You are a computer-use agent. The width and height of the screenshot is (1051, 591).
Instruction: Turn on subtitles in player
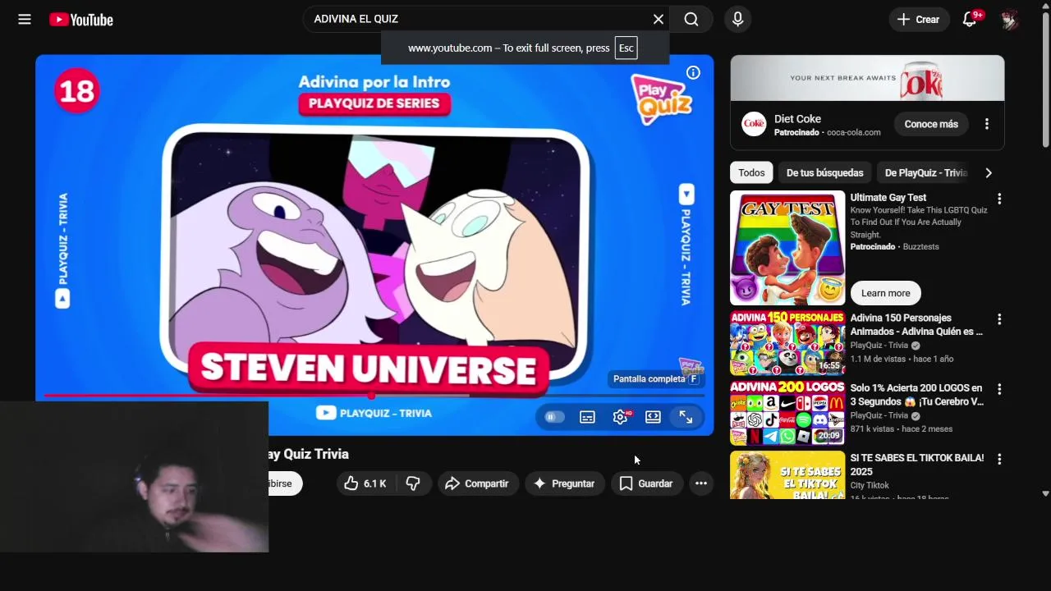click(x=587, y=417)
